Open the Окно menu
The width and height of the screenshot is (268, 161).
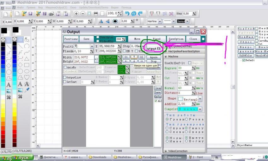[x=73, y=7]
